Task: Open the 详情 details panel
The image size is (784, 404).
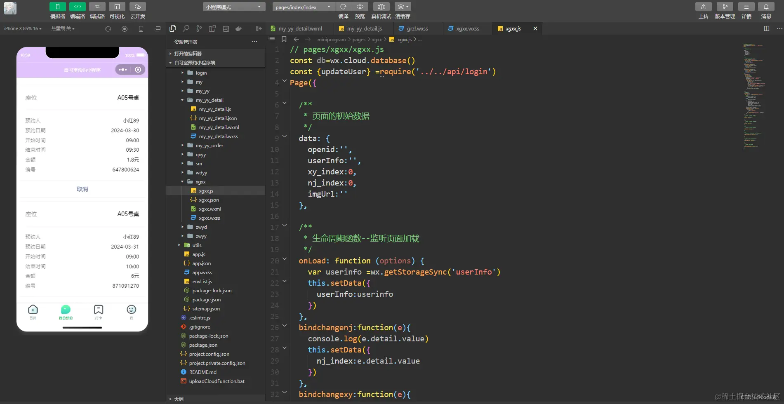Action: [746, 7]
